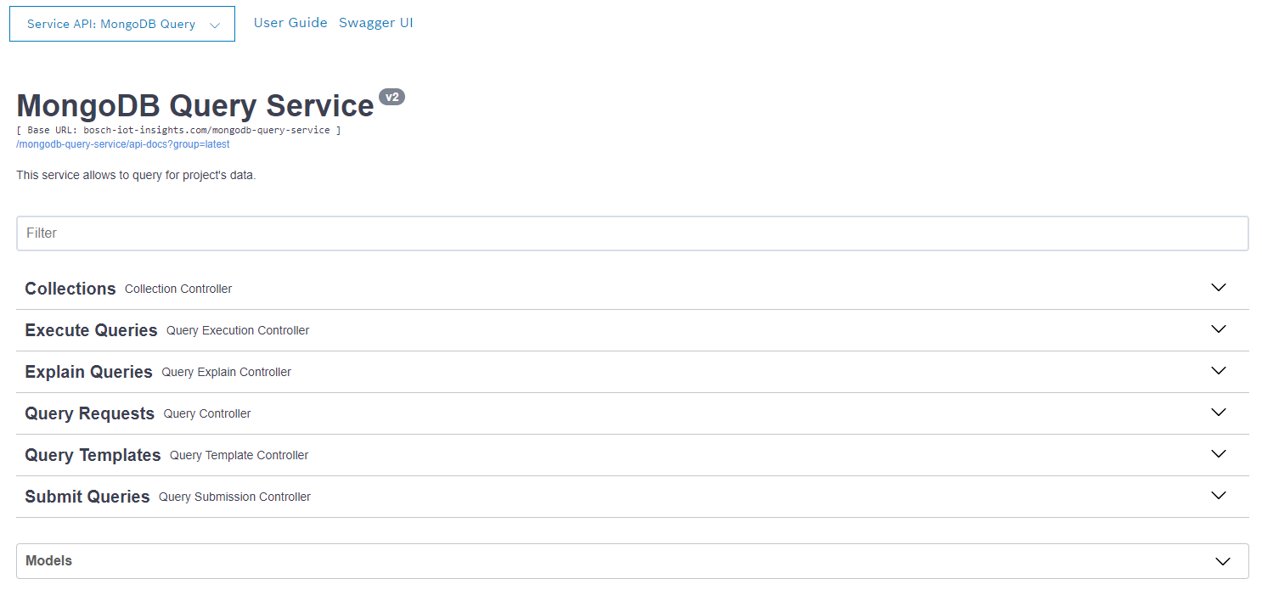Click the Submit Queries heading
1262x590 pixels.
click(87, 497)
